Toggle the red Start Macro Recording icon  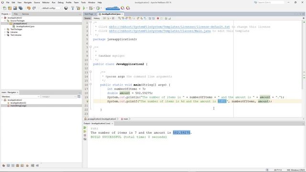pyautogui.click(x=158, y=18)
